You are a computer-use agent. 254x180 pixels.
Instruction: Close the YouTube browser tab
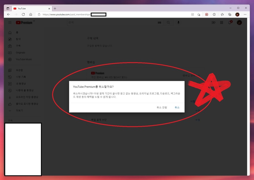pos(49,8)
